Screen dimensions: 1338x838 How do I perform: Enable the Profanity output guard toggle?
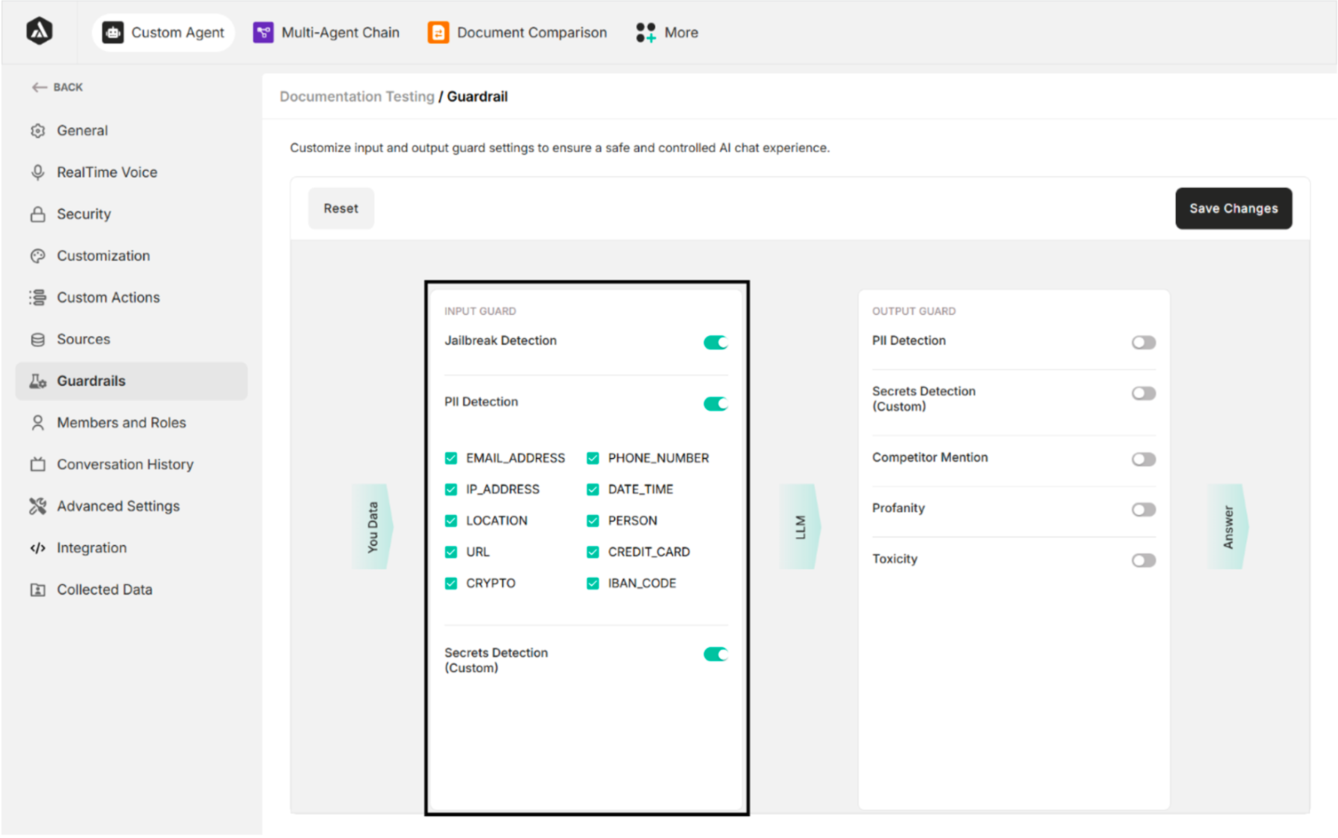pyautogui.click(x=1143, y=509)
